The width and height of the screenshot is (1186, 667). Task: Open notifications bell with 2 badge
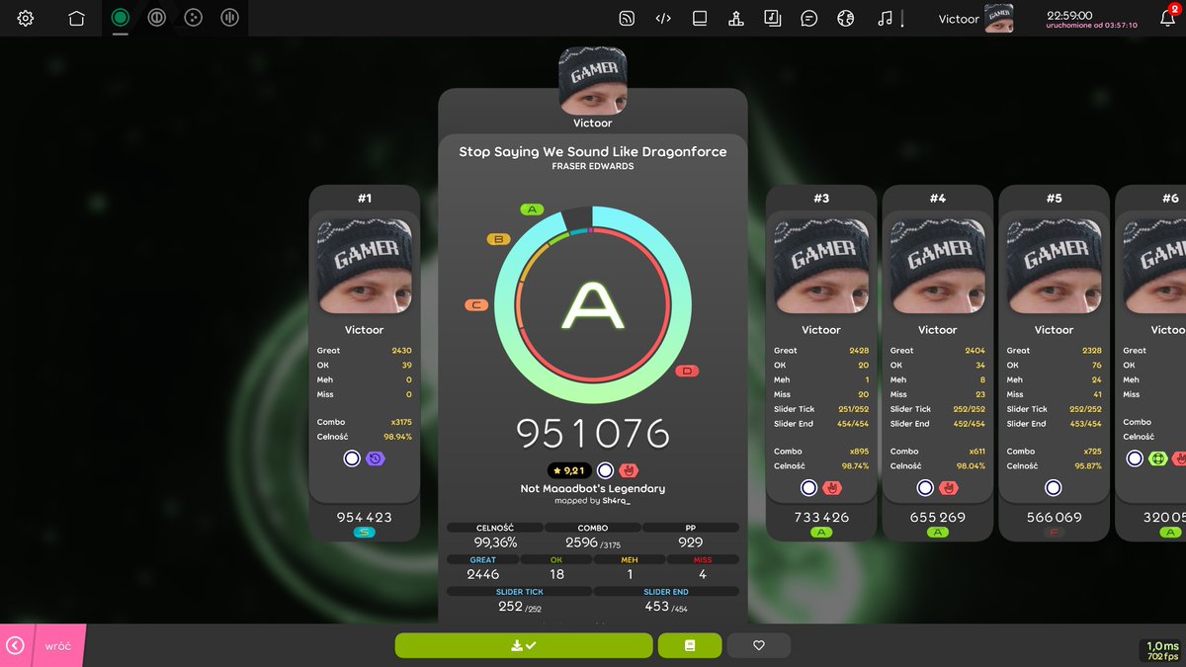[x=1167, y=17]
